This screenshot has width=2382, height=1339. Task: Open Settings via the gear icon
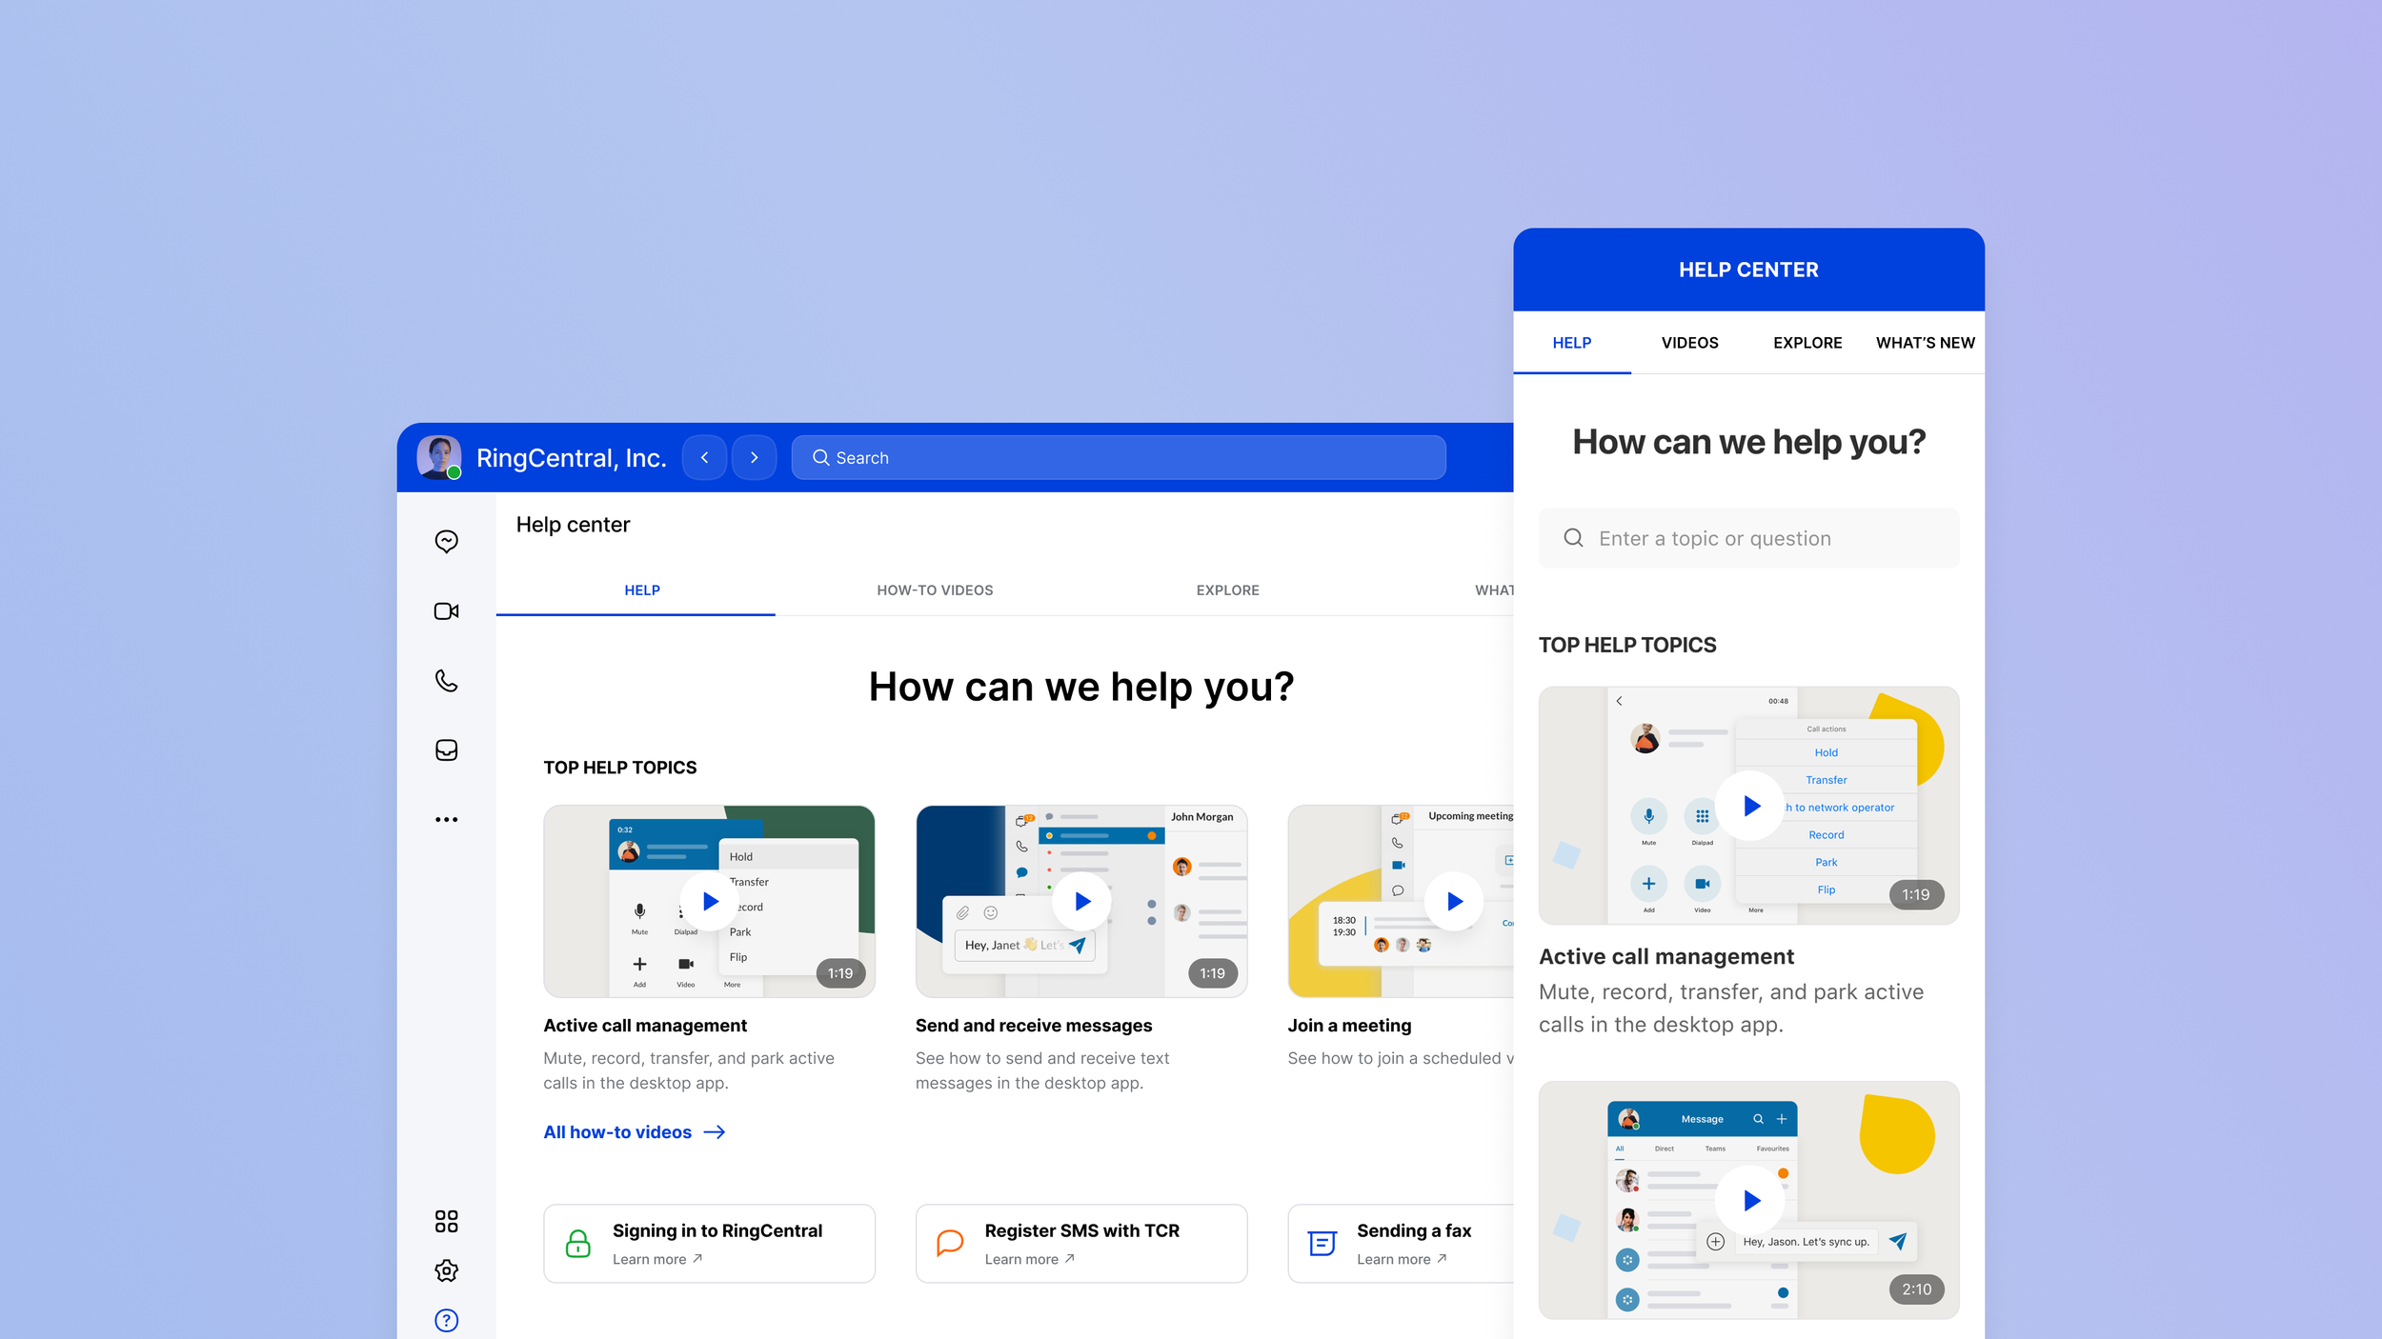pyautogui.click(x=446, y=1270)
